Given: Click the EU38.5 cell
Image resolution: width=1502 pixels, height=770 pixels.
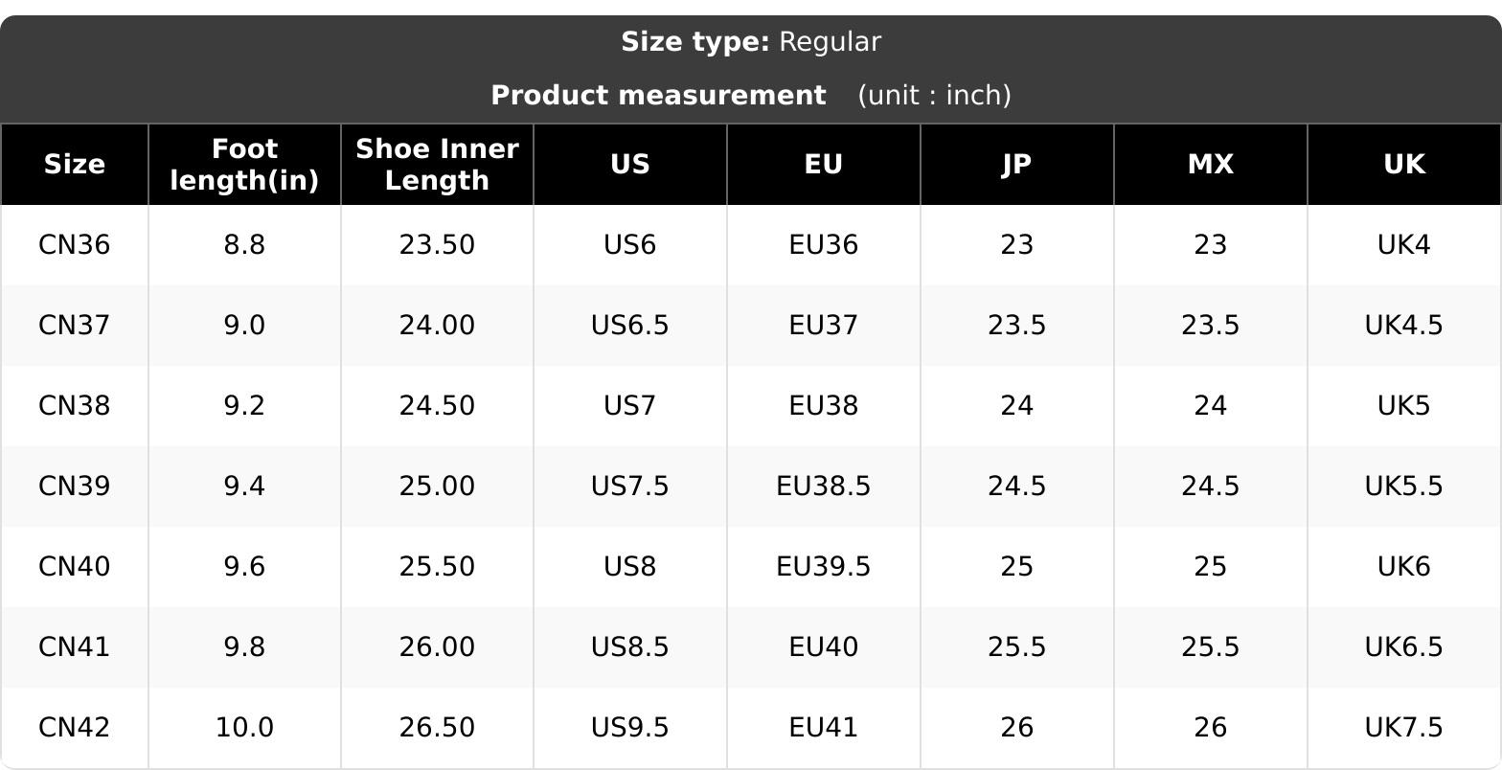Looking at the screenshot, I should pyautogui.click(x=824, y=487).
